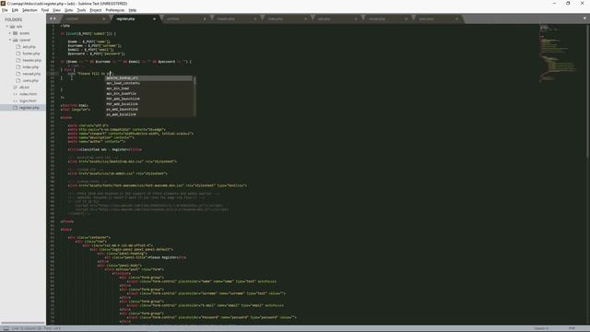Open the Goto menu
This screenshot has height=332, width=590.
69,10
